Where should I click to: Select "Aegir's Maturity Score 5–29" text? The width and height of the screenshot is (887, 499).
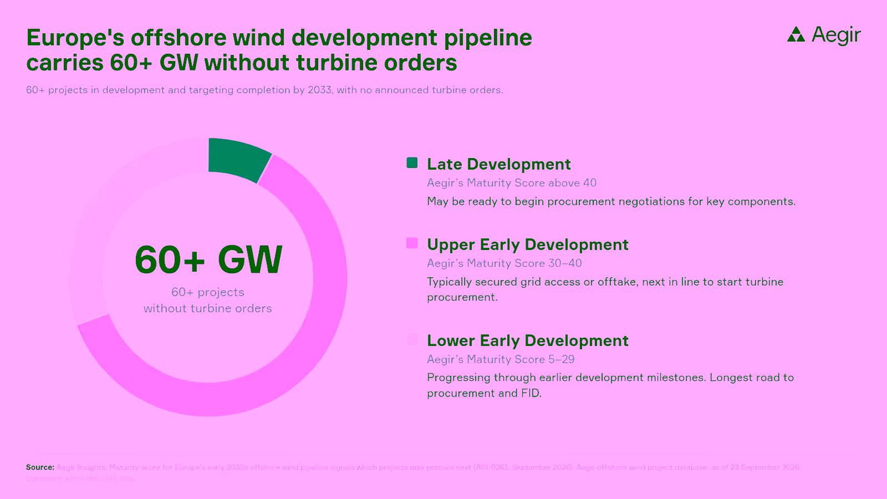point(501,359)
